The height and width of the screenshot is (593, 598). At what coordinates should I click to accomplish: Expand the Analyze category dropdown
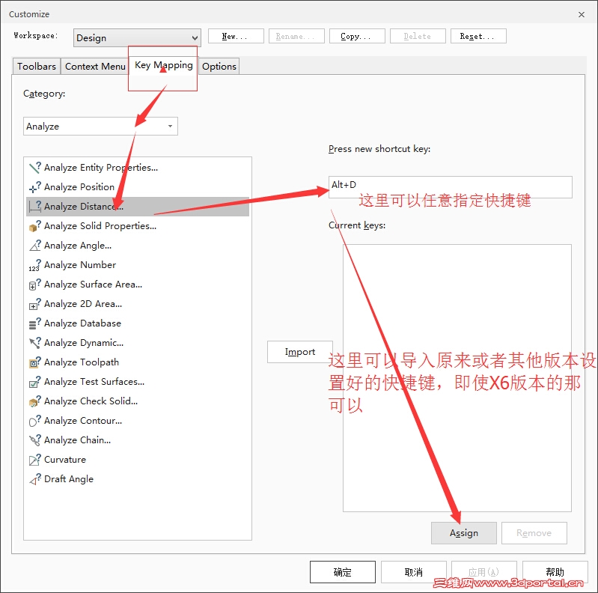[101, 126]
